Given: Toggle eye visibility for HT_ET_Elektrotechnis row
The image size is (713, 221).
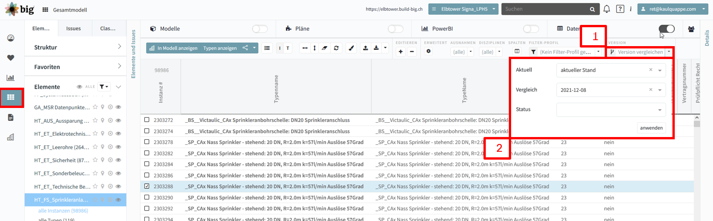Looking at the screenshot, I should pyautogui.click(x=118, y=134).
